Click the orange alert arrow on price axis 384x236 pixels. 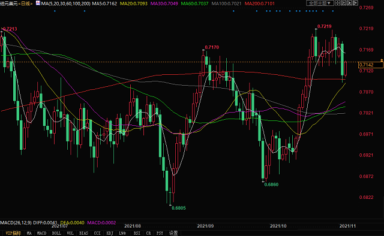click(382, 60)
